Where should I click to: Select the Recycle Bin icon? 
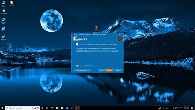(4, 12)
